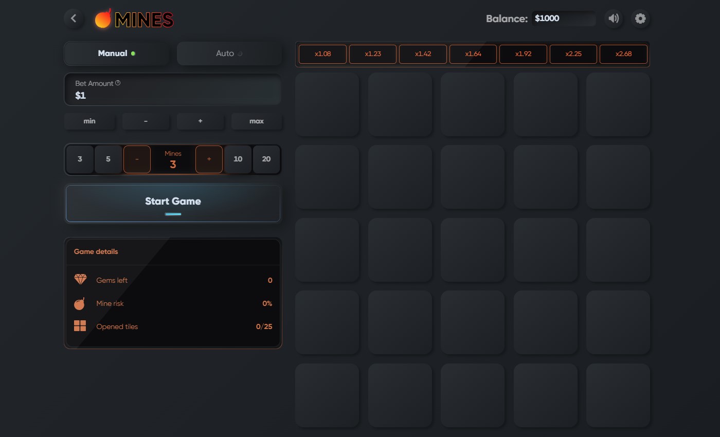Click the back arrow icon
720x437 pixels.
(x=74, y=19)
